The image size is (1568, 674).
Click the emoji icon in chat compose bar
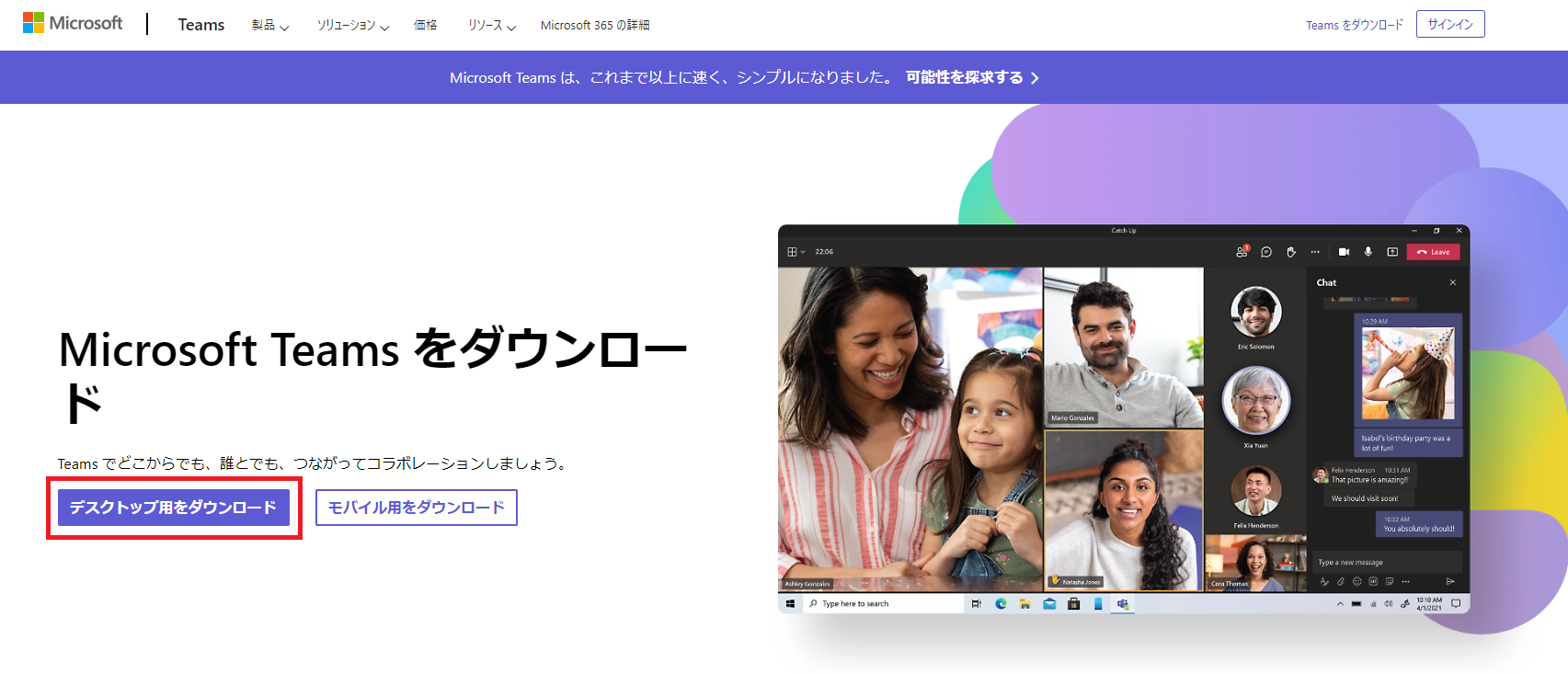click(1357, 581)
